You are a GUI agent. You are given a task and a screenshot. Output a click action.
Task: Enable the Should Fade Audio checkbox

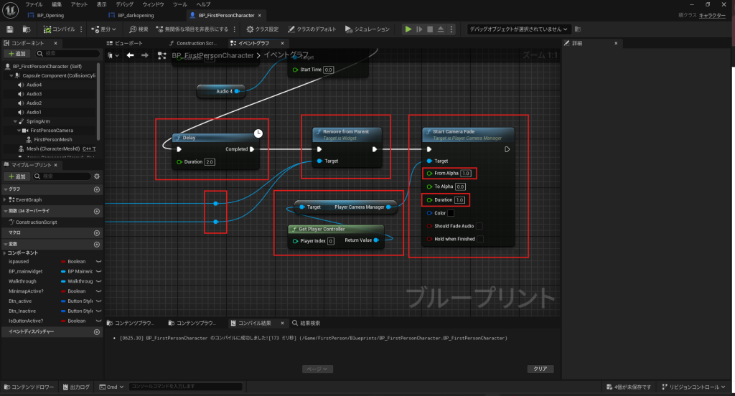click(479, 226)
